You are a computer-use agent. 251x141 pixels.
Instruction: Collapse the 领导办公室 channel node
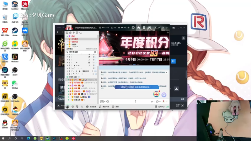(x=67, y=77)
